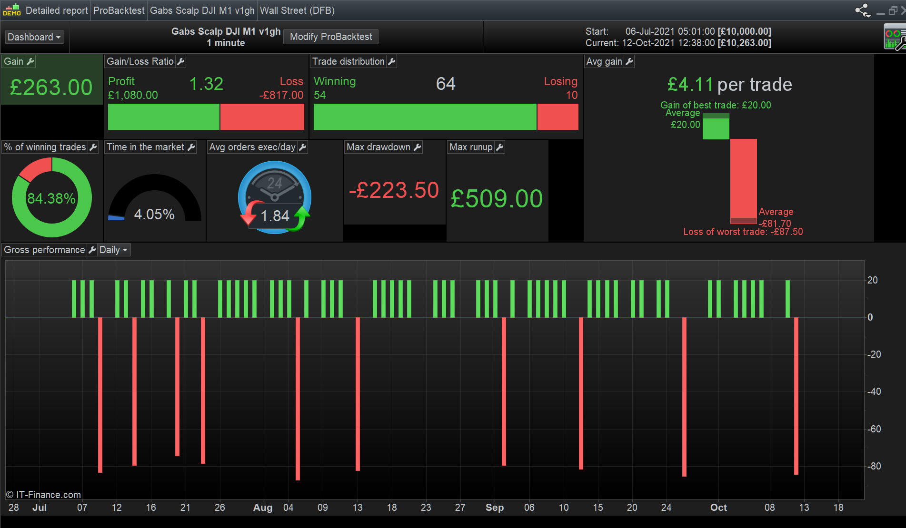Screen dimensions: 906x528
Task: Open Gross performance wrench settings
Action: pos(92,250)
